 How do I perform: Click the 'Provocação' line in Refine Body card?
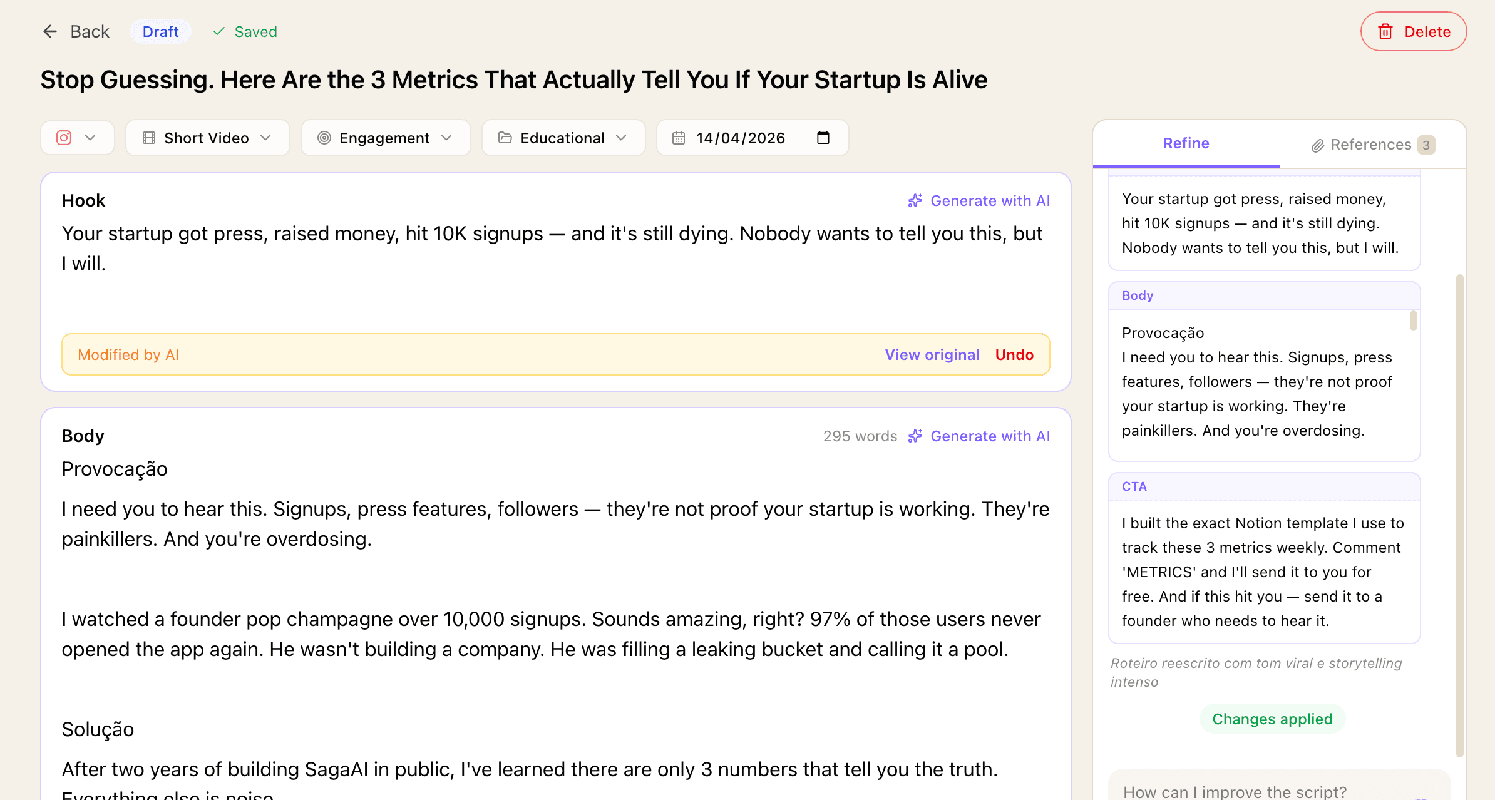pyautogui.click(x=1163, y=332)
